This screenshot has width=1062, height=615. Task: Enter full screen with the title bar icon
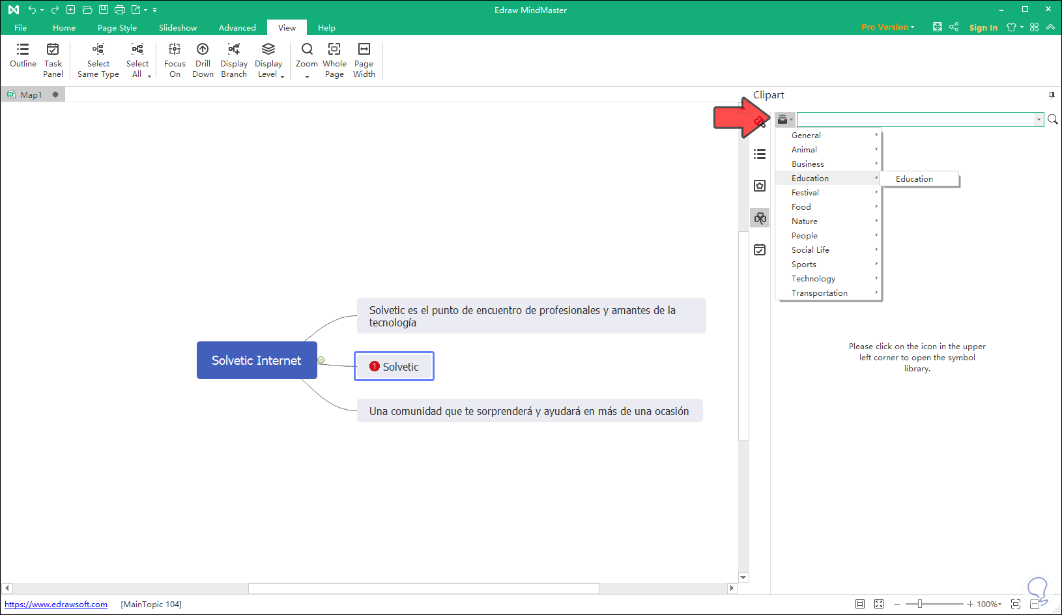(x=937, y=27)
